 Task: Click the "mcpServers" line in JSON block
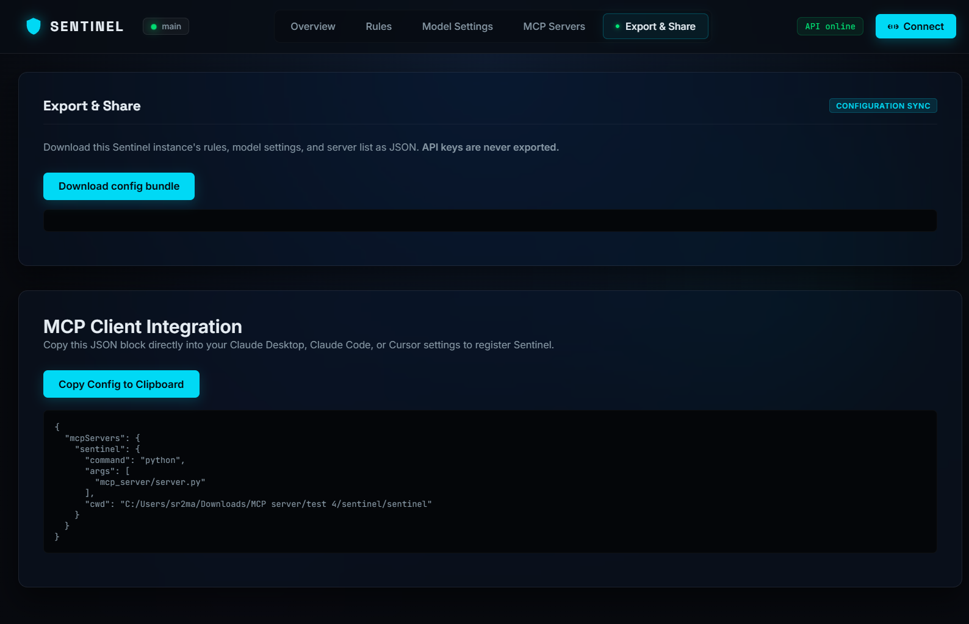pos(103,438)
